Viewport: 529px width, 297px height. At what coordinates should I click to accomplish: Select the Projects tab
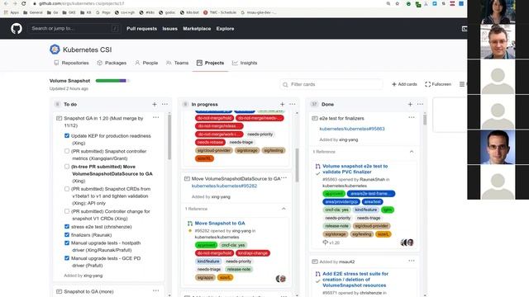coord(210,63)
